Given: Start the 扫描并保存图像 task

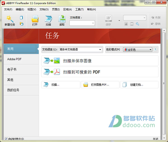Looking at the screenshot, I should click(100, 61).
